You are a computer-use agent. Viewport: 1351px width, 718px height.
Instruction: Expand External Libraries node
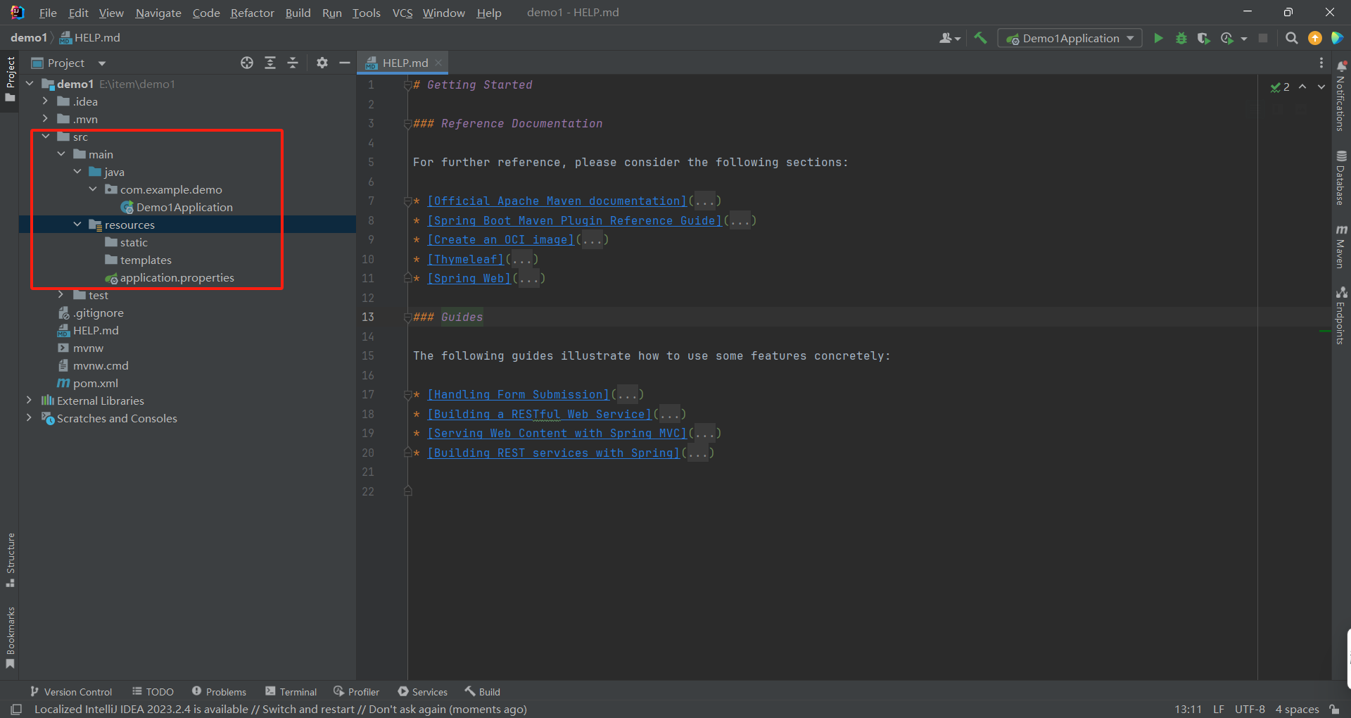pos(29,401)
